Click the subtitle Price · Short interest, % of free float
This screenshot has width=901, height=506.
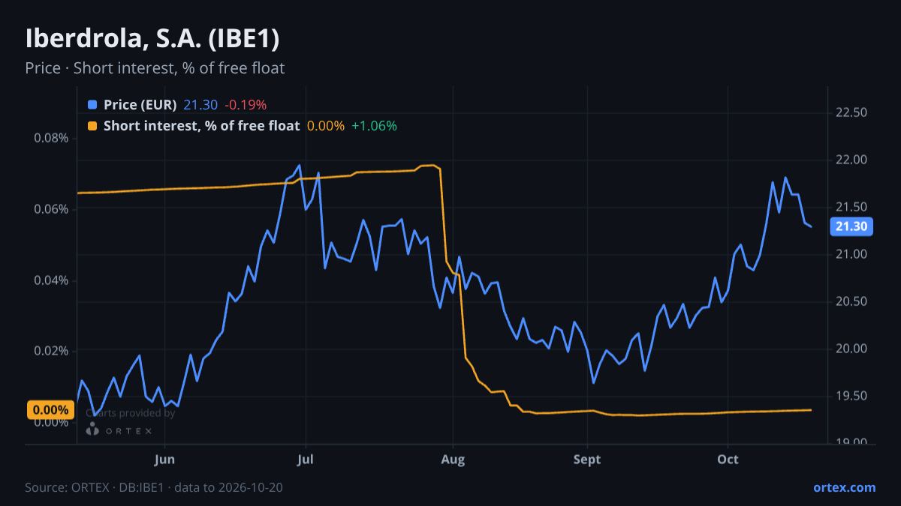coord(155,68)
